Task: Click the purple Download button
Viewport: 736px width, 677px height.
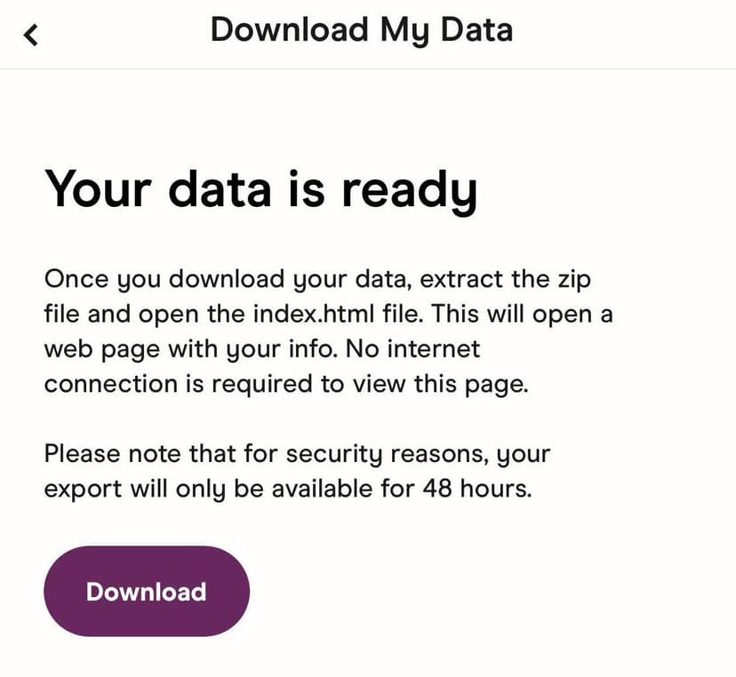Action: [x=147, y=591]
